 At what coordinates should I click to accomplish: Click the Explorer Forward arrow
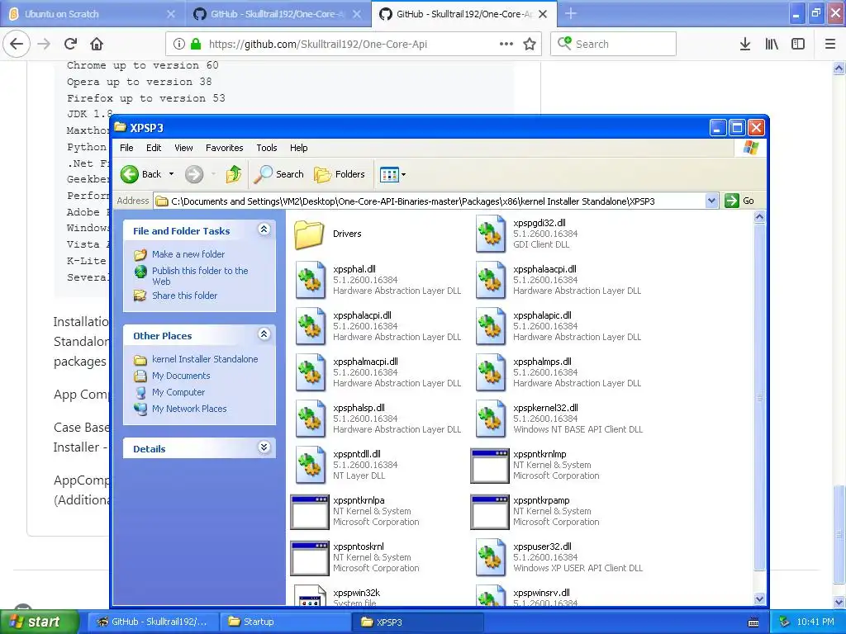194,174
